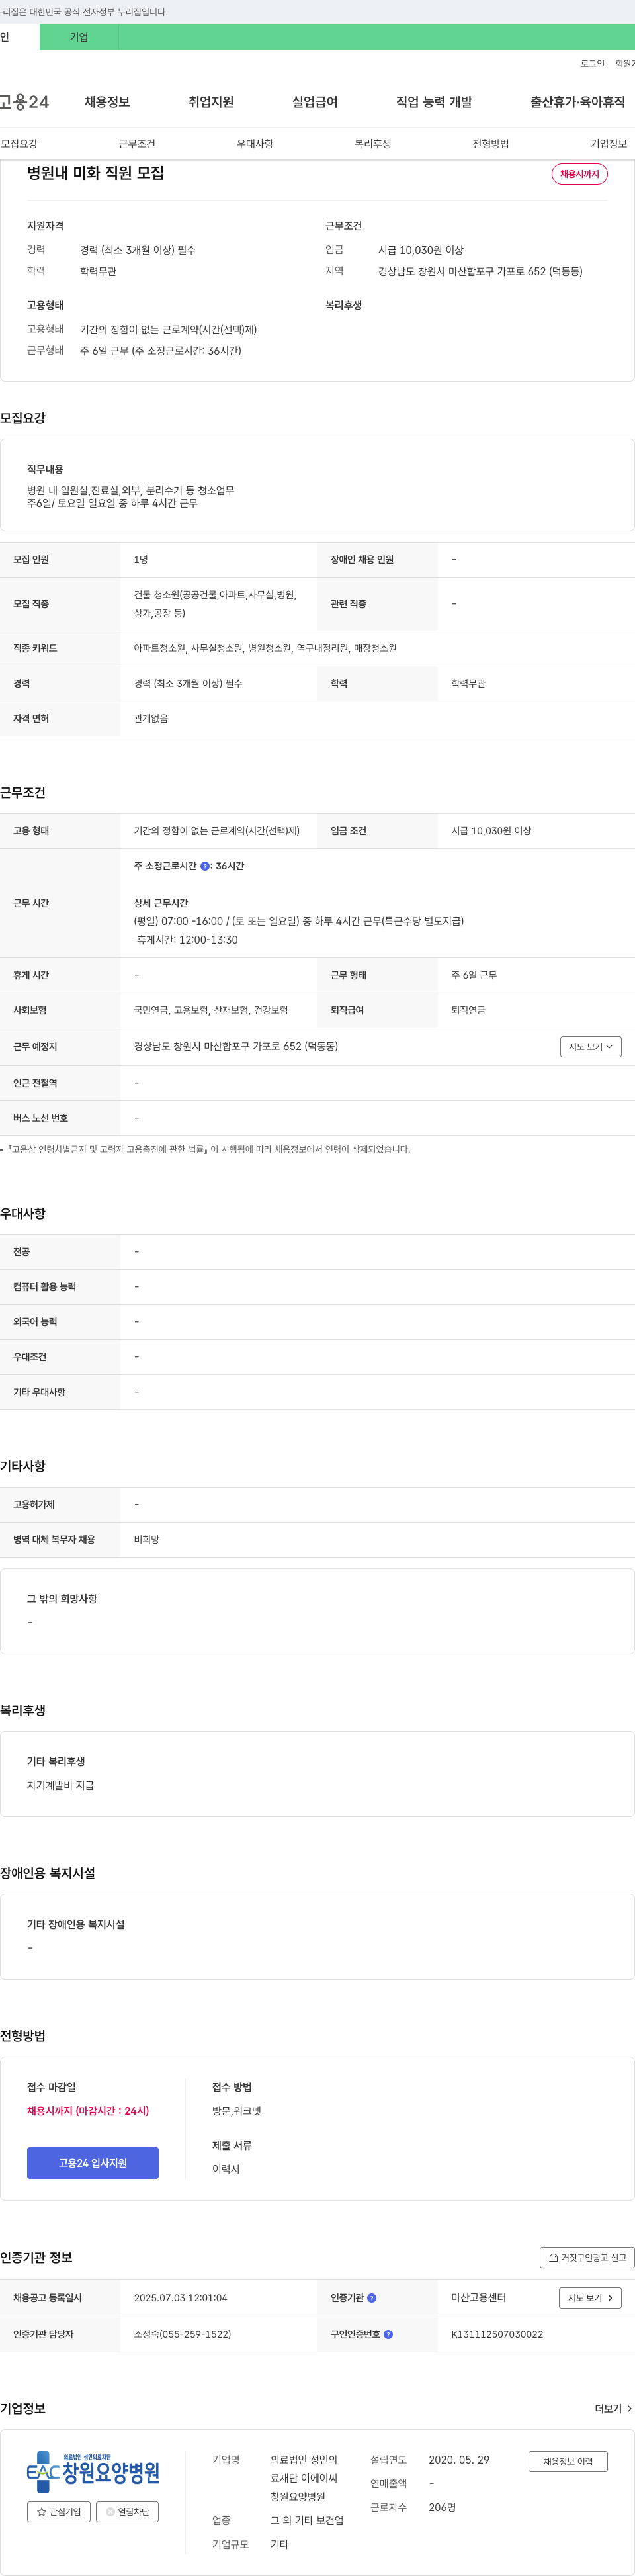Click the 접수 방법 value 방문,워크넷
Image resolution: width=635 pixels, height=2576 pixels.
(236, 2111)
